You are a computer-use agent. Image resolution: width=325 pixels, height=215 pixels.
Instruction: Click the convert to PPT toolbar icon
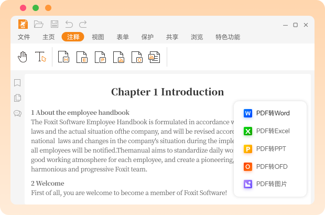click(100, 57)
